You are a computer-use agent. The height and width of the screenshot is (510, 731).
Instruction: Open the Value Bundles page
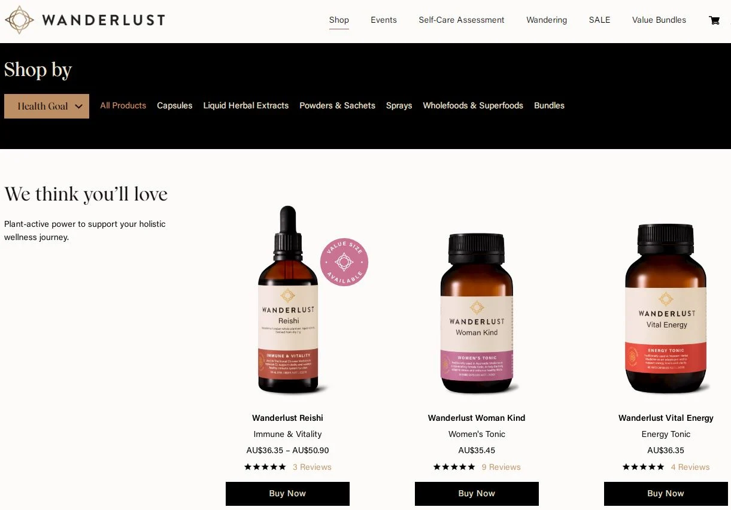659,20
